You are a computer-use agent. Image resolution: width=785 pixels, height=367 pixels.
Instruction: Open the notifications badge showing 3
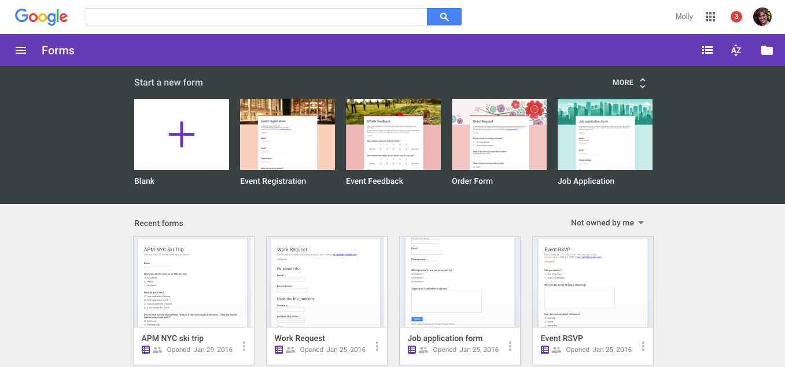click(736, 17)
